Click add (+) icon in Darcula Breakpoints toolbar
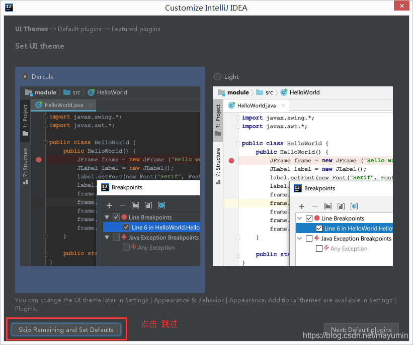The image size is (413, 345). pos(109,205)
